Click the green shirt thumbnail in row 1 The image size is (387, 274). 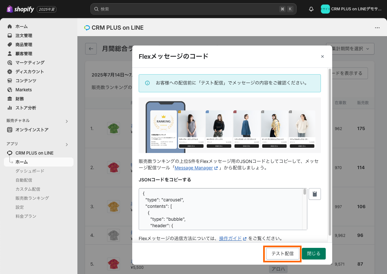pos(114,128)
